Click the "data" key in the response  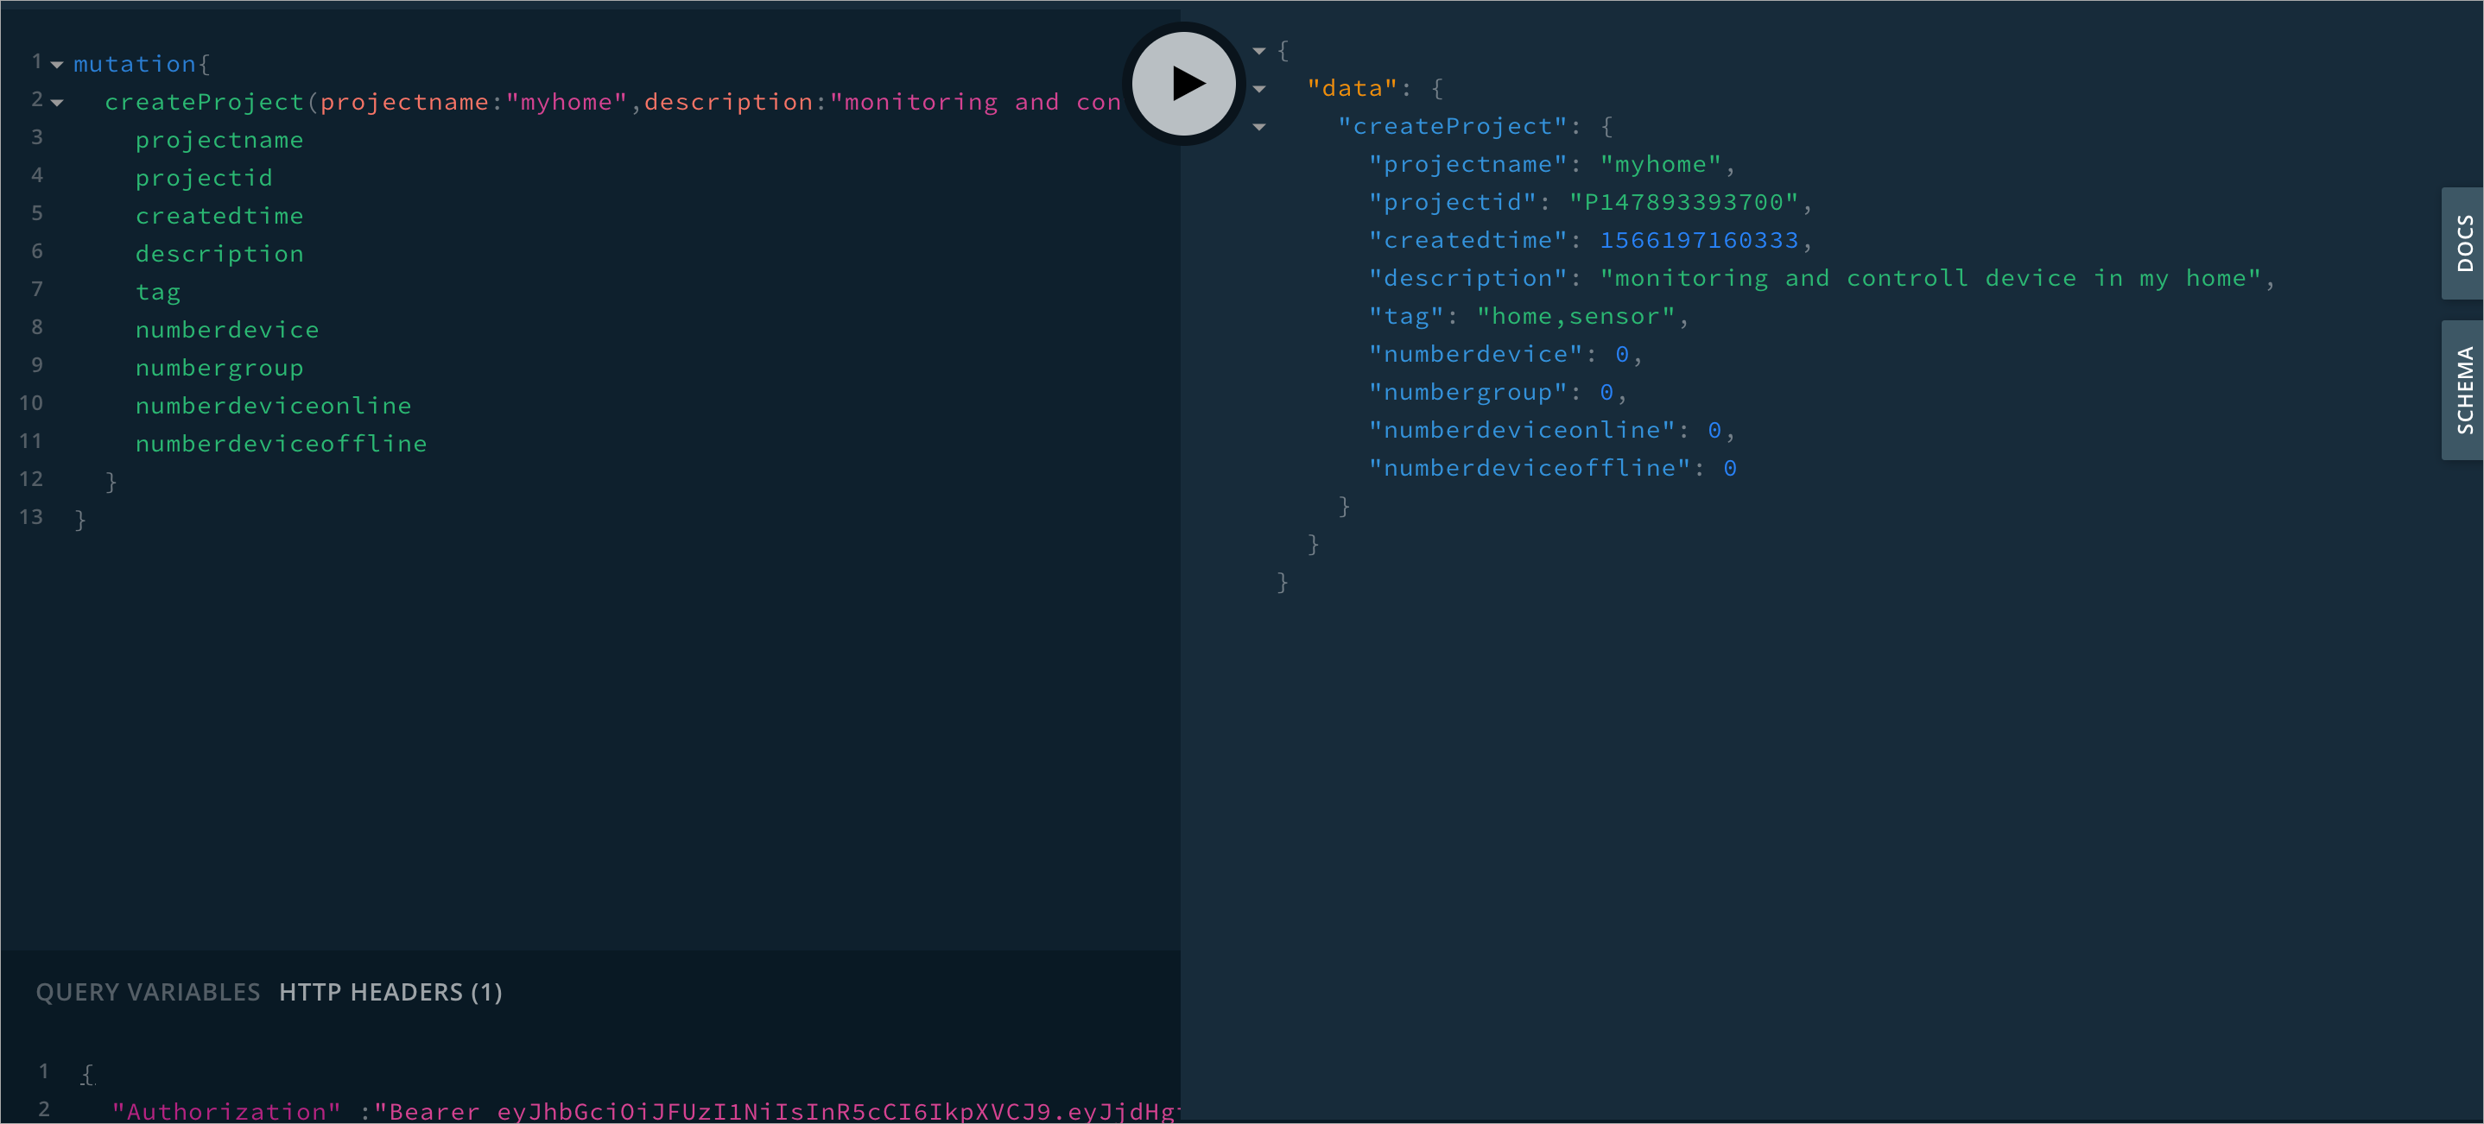[x=1352, y=89]
